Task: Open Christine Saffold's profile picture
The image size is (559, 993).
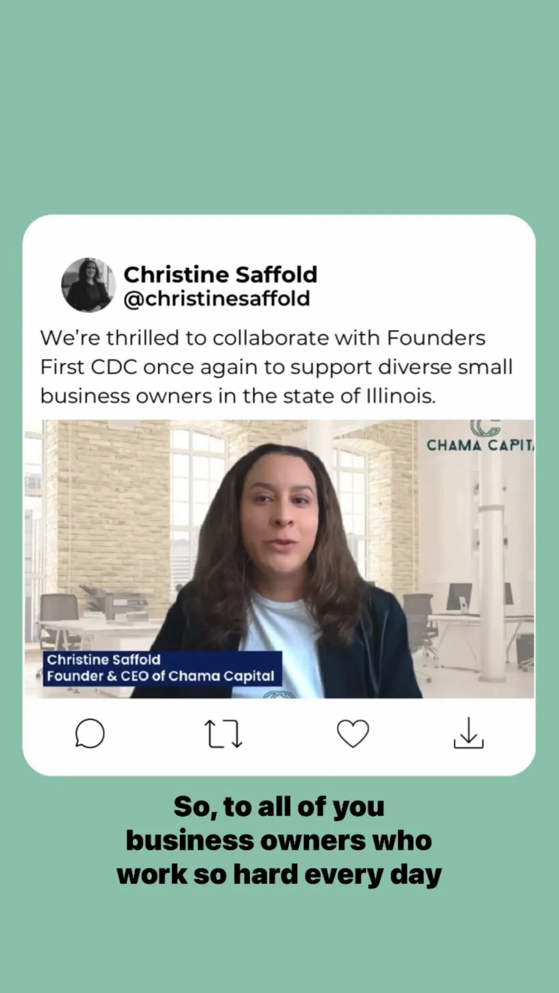Action: pyautogui.click(x=89, y=285)
